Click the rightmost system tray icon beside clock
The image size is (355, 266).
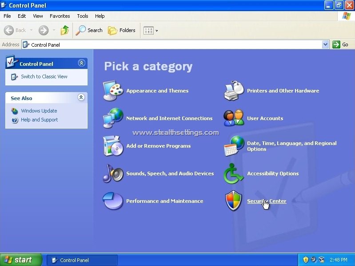pos(322,260)
